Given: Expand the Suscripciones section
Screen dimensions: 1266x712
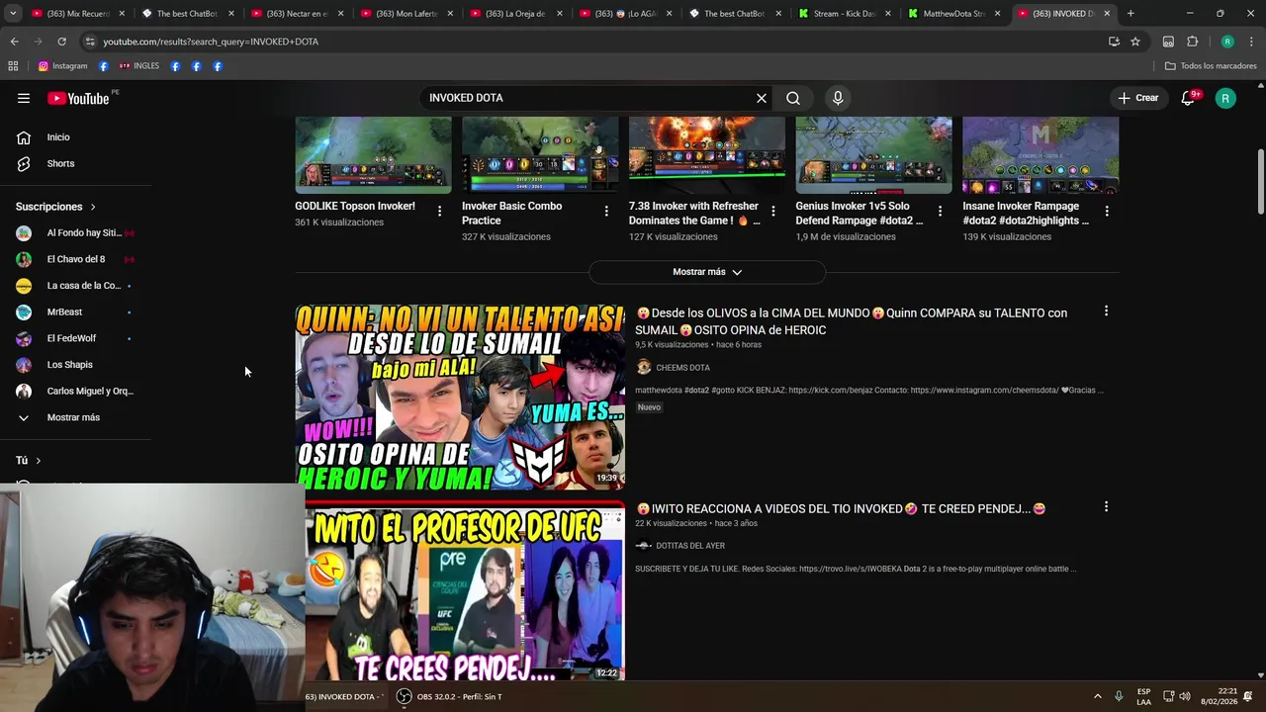Looking at the screenshot, I should [56, 207].
